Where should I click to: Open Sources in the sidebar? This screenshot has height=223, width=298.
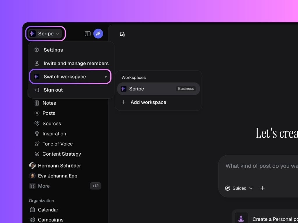pyautogui.click(x=52, y=123)
